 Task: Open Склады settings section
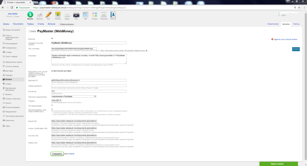tap(8, 52)
